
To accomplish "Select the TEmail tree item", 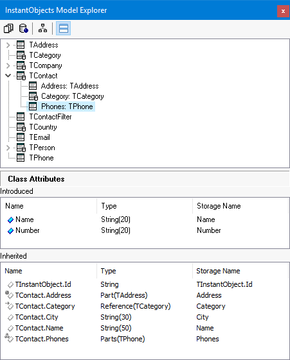I will pyautogui.click(x=39, y=137).
